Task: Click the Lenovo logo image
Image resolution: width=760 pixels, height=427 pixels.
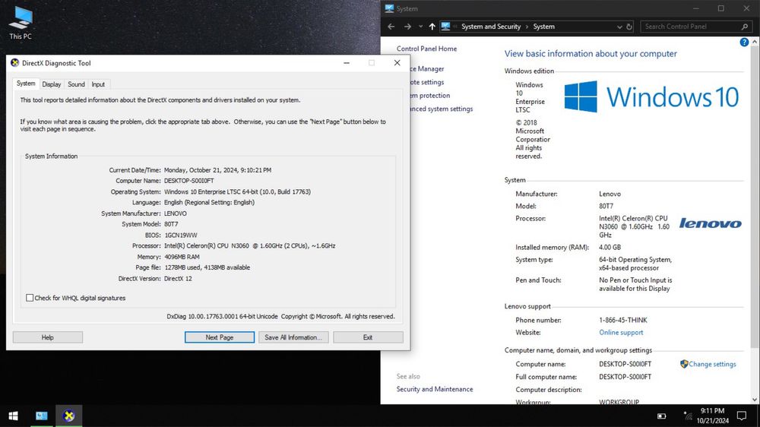Action: click(x=710, y=223)
